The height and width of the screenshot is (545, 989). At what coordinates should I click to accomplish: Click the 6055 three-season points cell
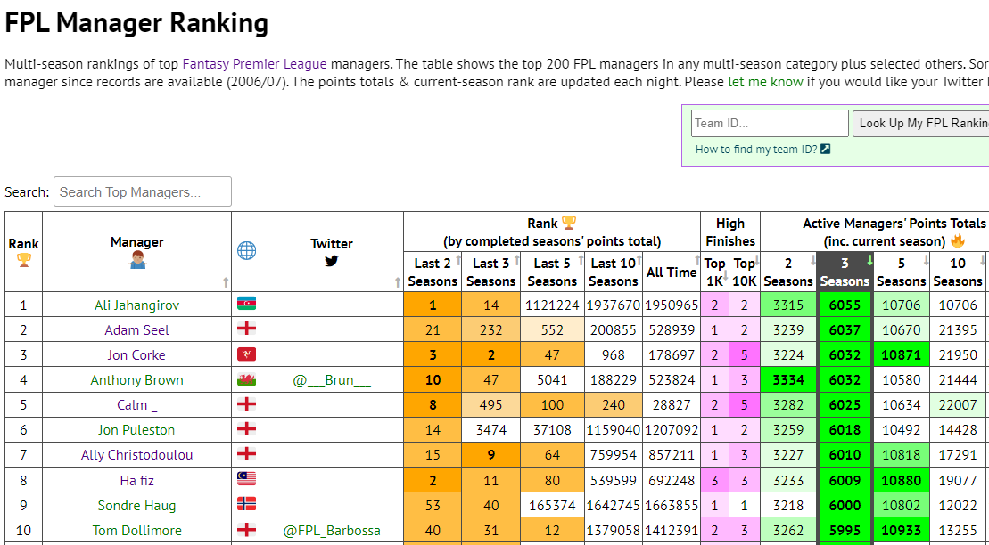tap(845, 305)
